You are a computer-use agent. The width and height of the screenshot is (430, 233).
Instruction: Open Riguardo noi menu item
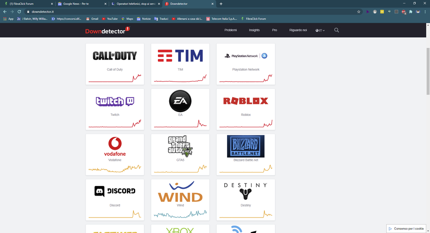point(298,30)
